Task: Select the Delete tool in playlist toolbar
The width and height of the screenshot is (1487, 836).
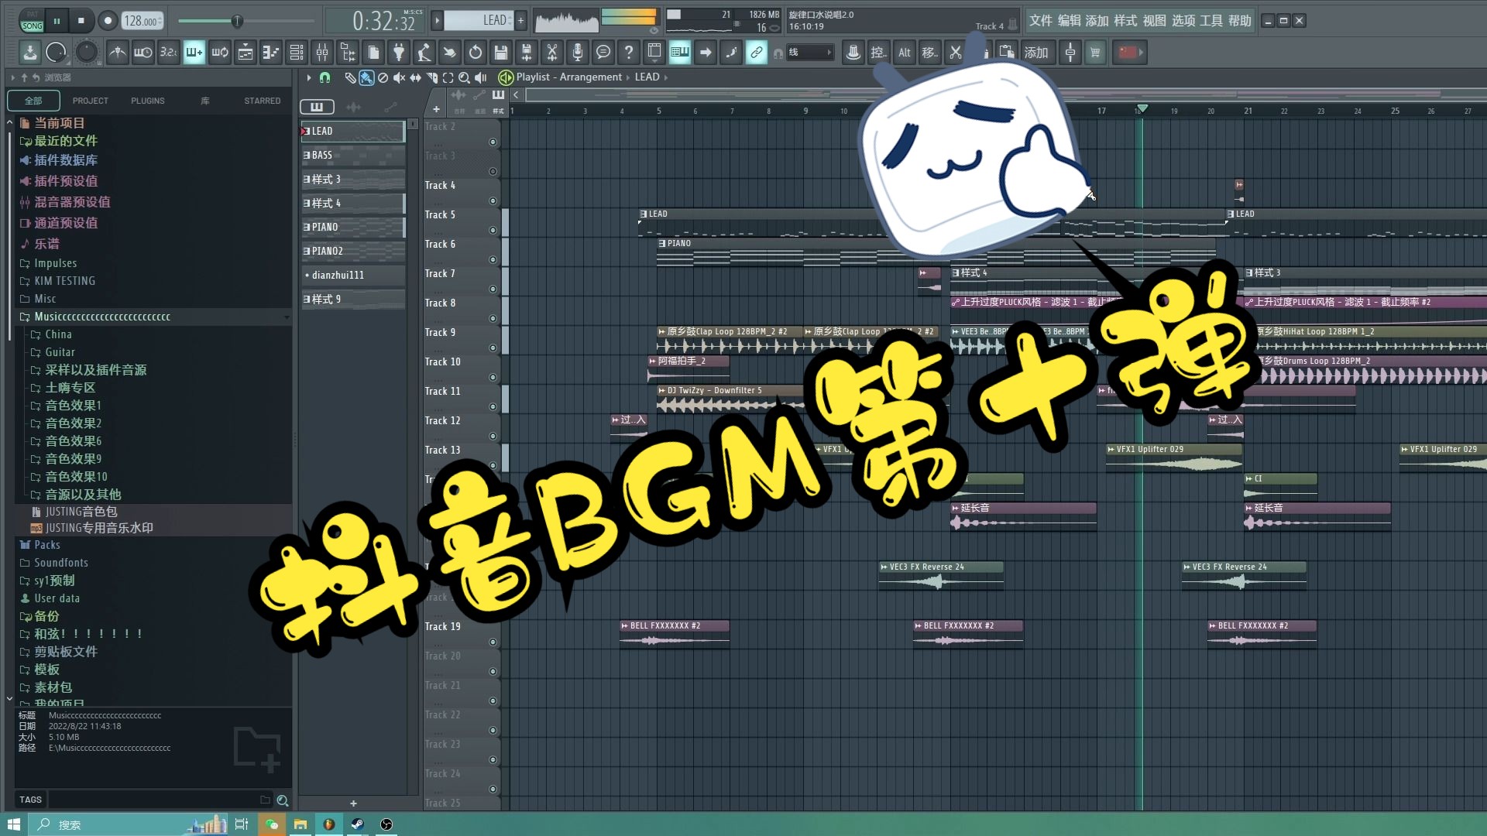Action: click(383, 77)
